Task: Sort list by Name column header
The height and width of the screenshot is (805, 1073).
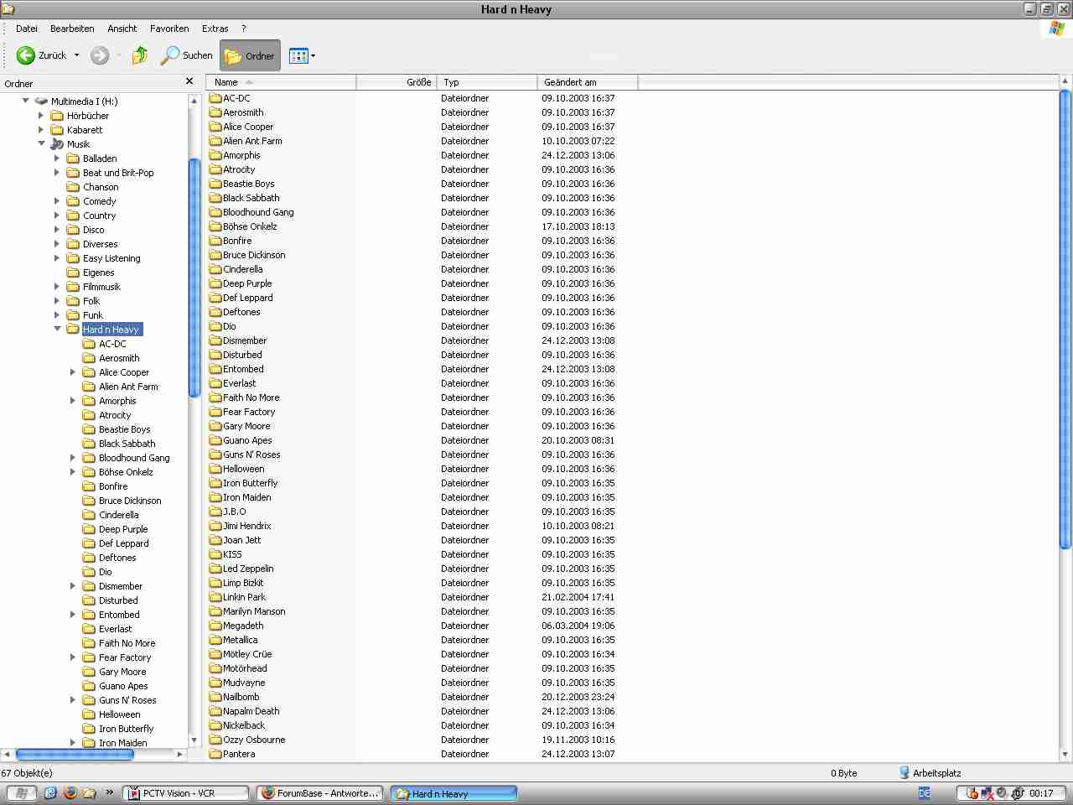Action: (281, 82)
